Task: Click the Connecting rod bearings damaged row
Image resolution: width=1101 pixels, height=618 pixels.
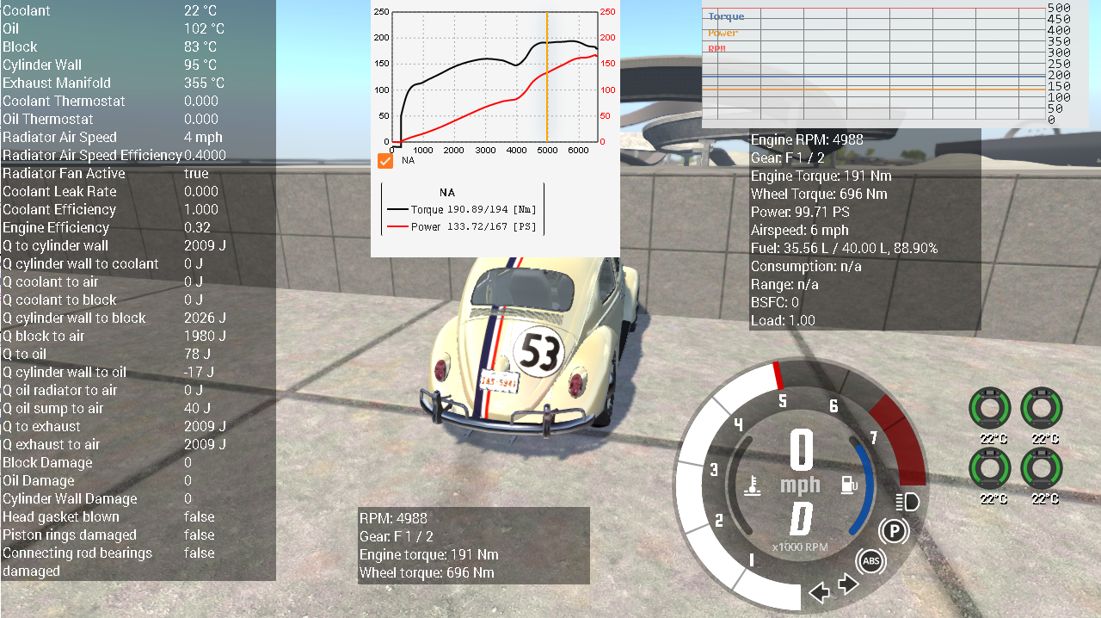Action: coord(138,562)
